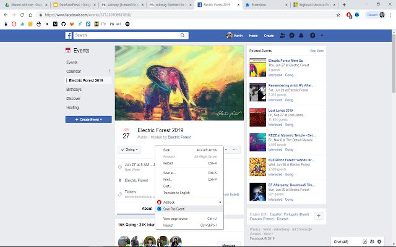
Task: Bookmark this page with the star icon
Action: click(338, 15)
